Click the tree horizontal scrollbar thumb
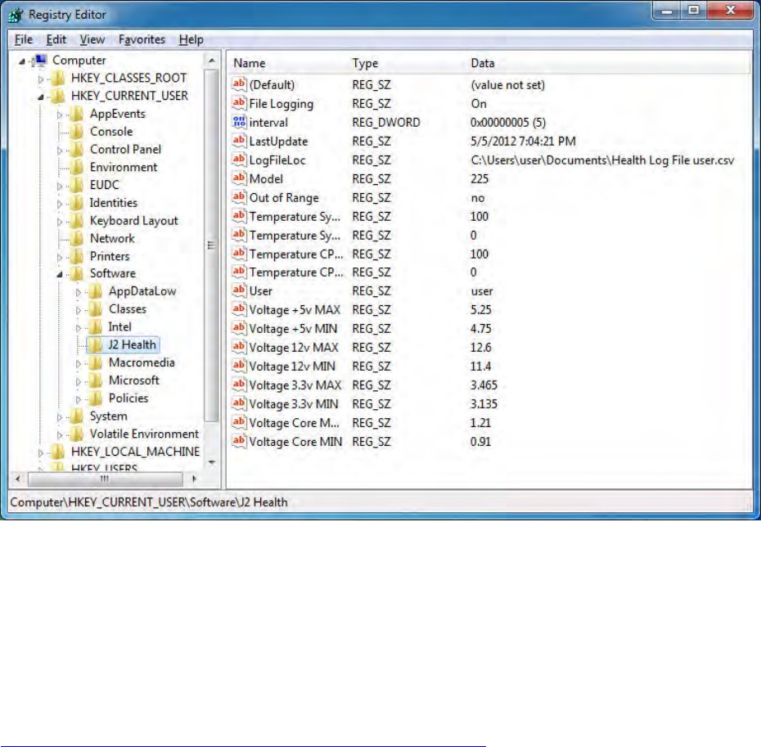Viewport: 761px width, 747px height. click(x=106, y=479)
